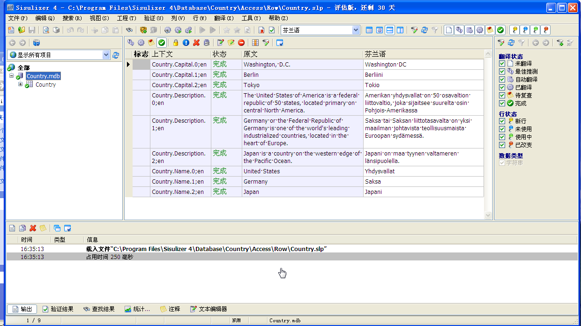This screenshot has height=326, width=581.
Task: Click the red X icon in translation toolbar
Action: click(196, 43)
